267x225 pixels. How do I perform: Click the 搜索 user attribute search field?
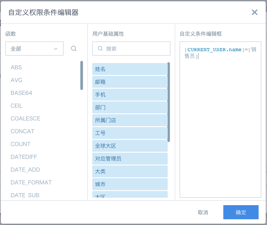(x=131, y=49)
